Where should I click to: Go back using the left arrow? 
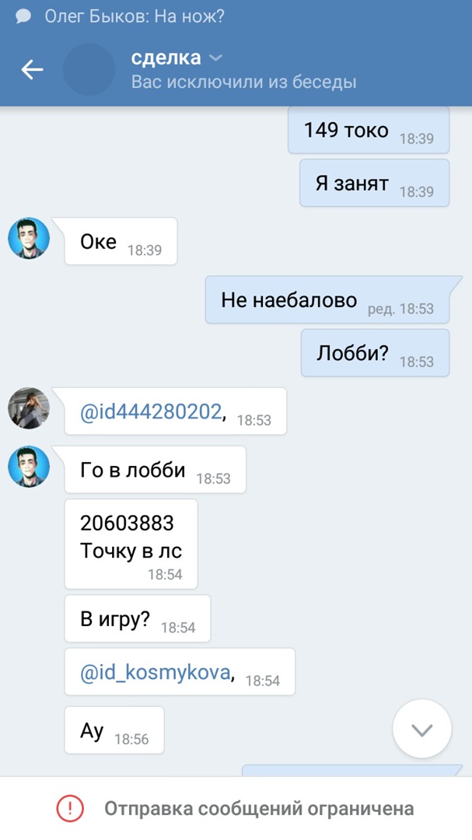tap(32, 69)
